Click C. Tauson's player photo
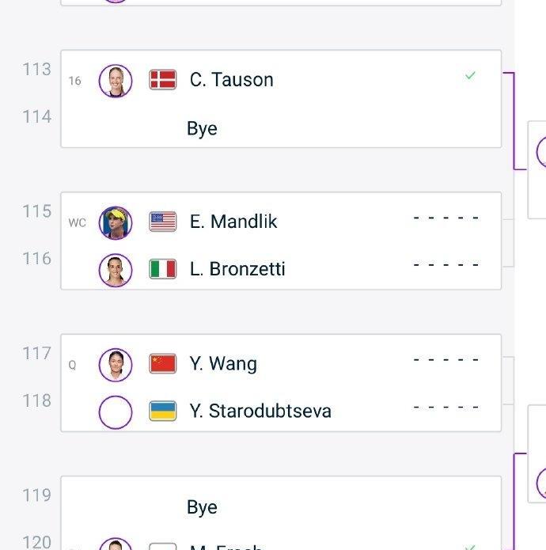 (x=116, y=81)
